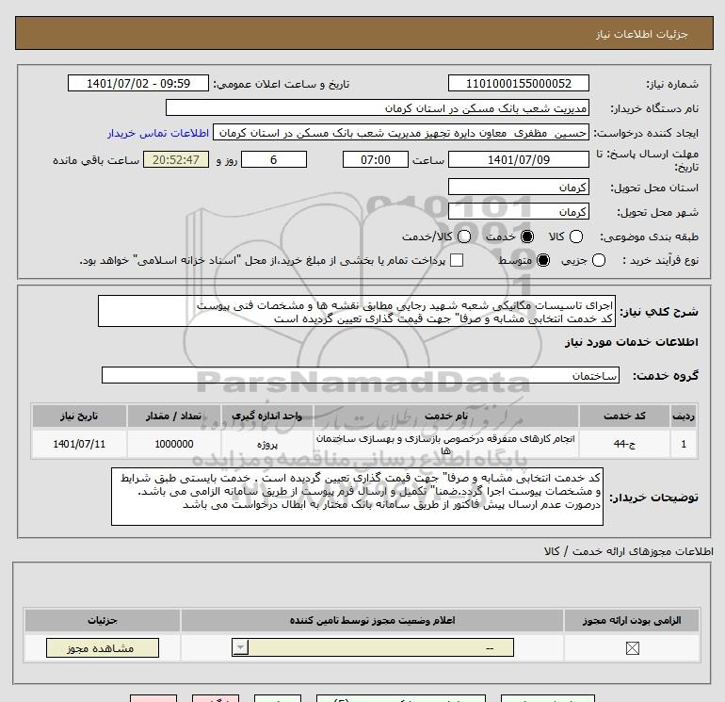725x702 pixels.
Task: Click the buyer organization name field
Action: [378, 107]
